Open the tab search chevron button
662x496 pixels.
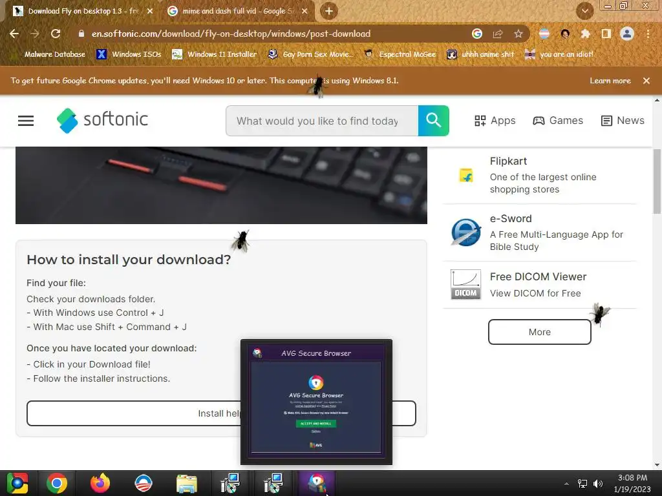584,11
